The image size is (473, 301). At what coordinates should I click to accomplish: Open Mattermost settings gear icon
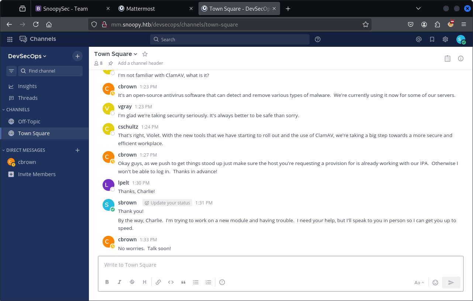click(x=445, y=39)
